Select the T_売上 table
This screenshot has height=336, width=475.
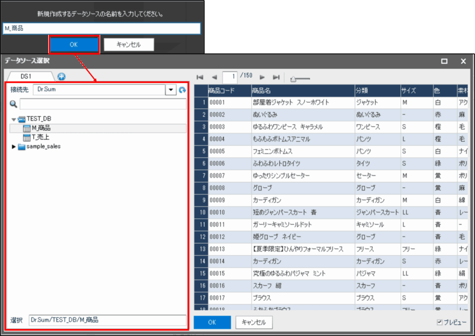pyautogui.click(x=40, y=137)
